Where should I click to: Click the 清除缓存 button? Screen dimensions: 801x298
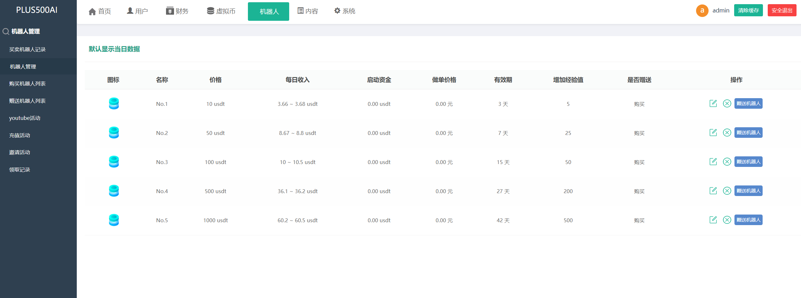pyautogui.click(x=748, y=11)
